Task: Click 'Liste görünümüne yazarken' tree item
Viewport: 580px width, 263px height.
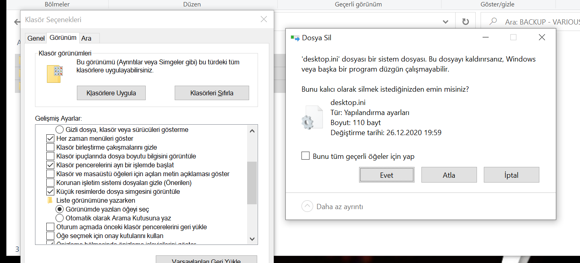Action: [96, 200]
